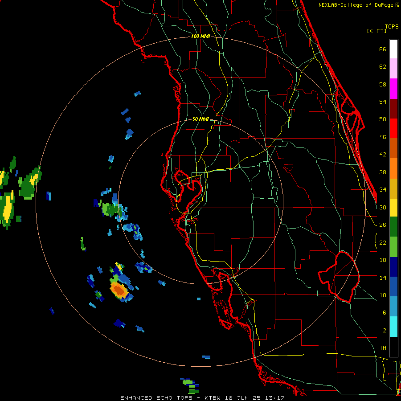Click the white 66 kft legend swatch

click(393, 49)
